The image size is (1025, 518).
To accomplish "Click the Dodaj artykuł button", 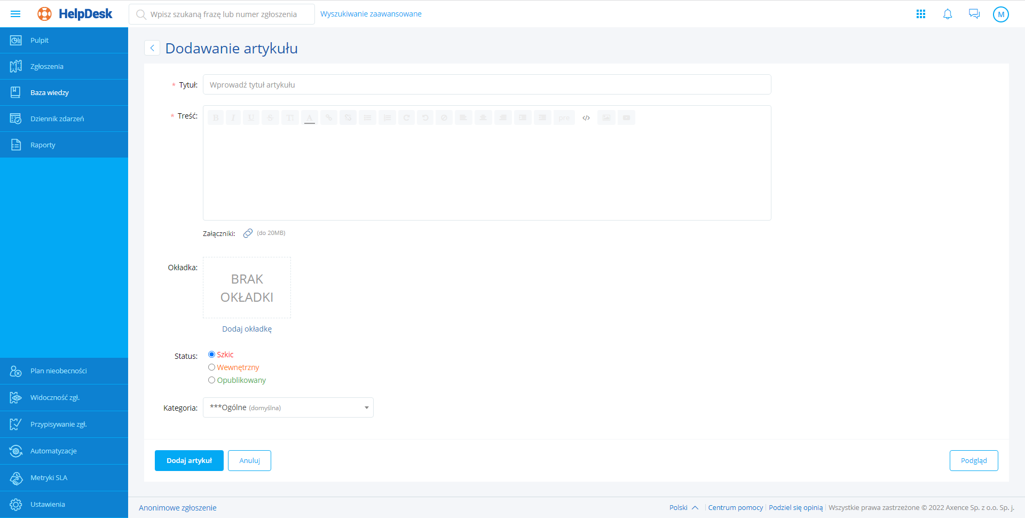I will coord(189,460).
